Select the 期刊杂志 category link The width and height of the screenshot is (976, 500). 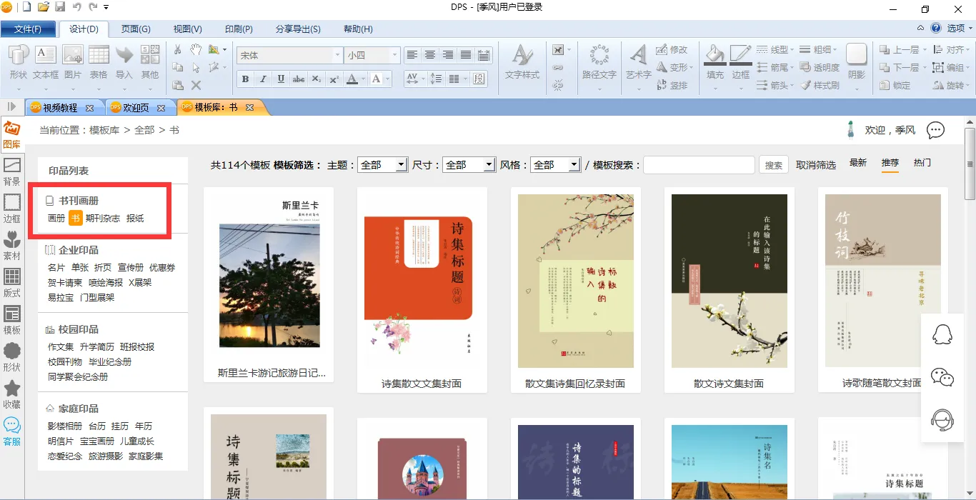click(103, 219)
